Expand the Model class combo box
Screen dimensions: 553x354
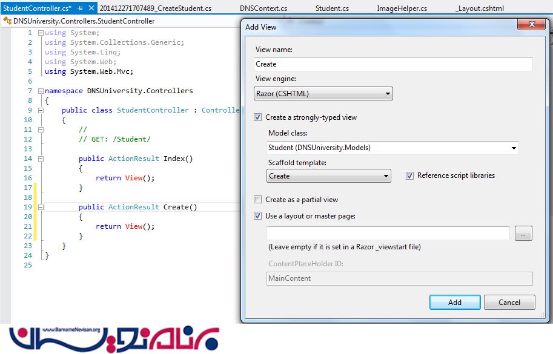coord(514,148)
